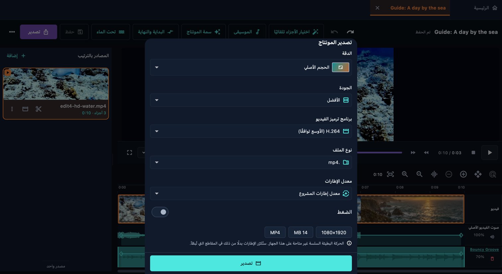The height and width of the screenshot is (274, 502).
Task: Expand the H.264 video codec dropdown
Action: 251,131
